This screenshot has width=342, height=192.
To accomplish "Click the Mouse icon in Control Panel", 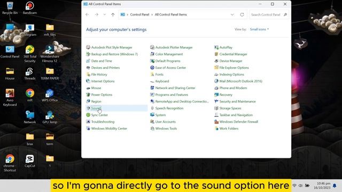I will click(88, 88).
